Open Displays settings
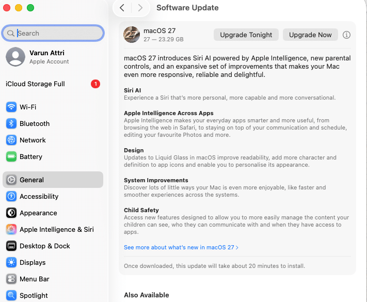This screenshot has height=302, width=367. tap(53, 262)
